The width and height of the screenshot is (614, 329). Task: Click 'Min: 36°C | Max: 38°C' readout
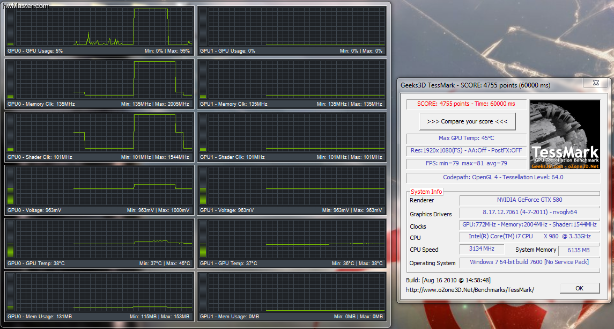click(357, 264)
